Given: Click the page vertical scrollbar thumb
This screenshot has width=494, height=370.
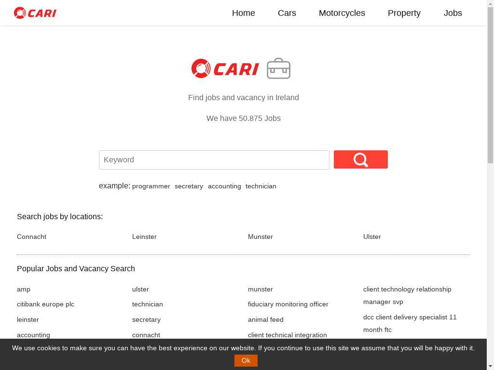Looking at the screenshot, I should click(490, 85).
